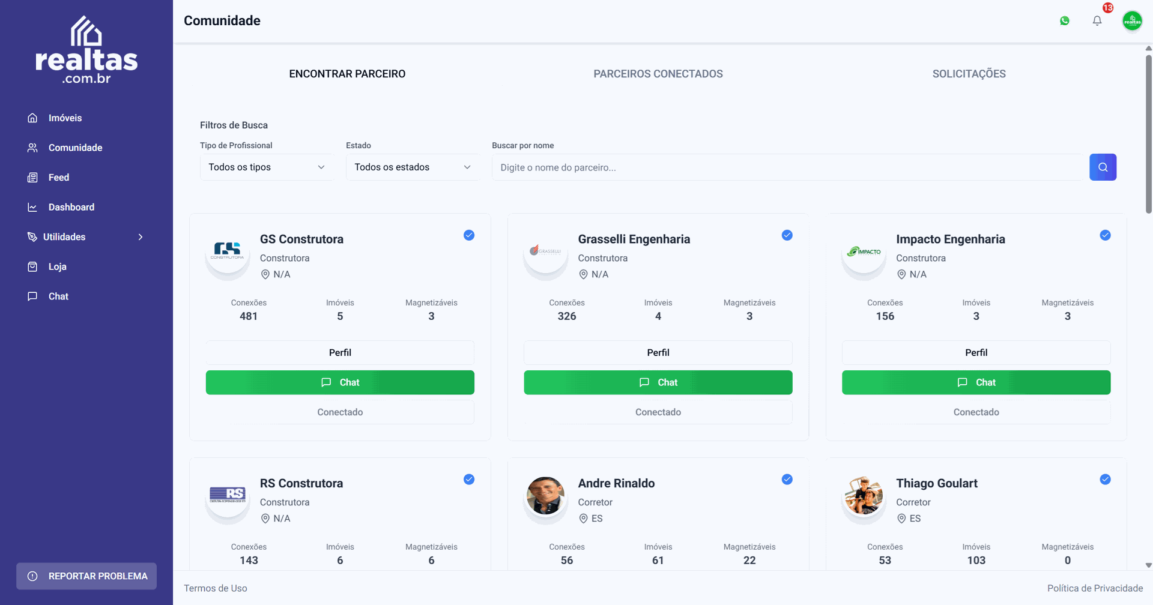Open Dashboard from the sidebar

[x=71, y=207]
